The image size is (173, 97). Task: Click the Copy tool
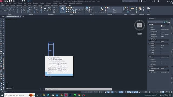pos(23,10)
